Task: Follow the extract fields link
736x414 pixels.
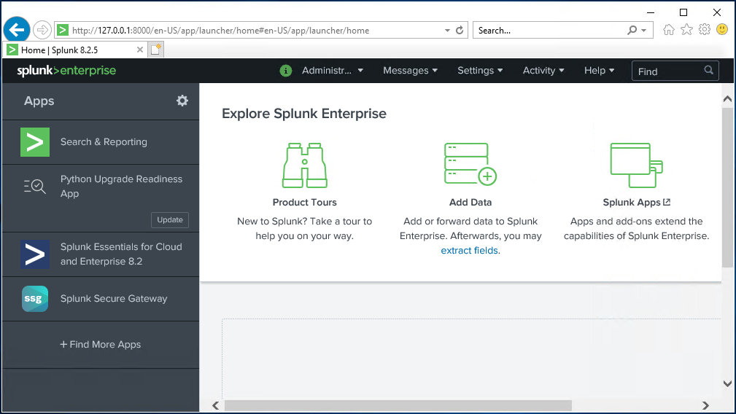Action: click(x=470, y=251)
